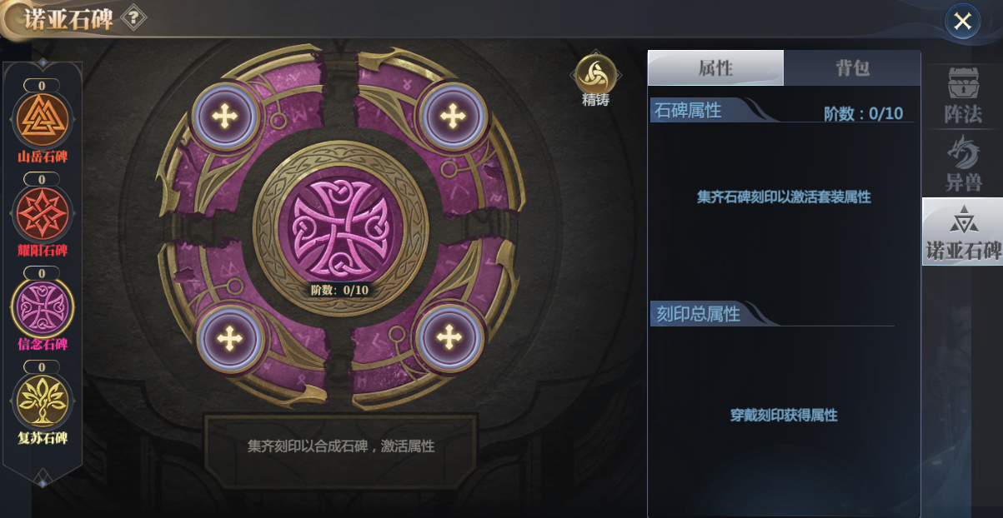Select the 诺亚石碑 side menu
Screen dimensions: 1003x518
coord(962,232)
